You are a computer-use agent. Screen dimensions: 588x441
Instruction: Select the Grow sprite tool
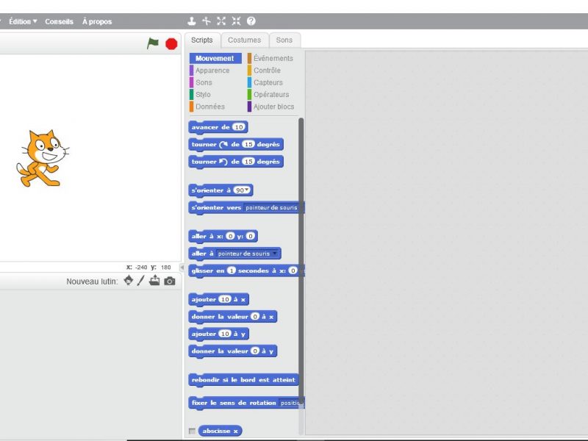[221, 21]
